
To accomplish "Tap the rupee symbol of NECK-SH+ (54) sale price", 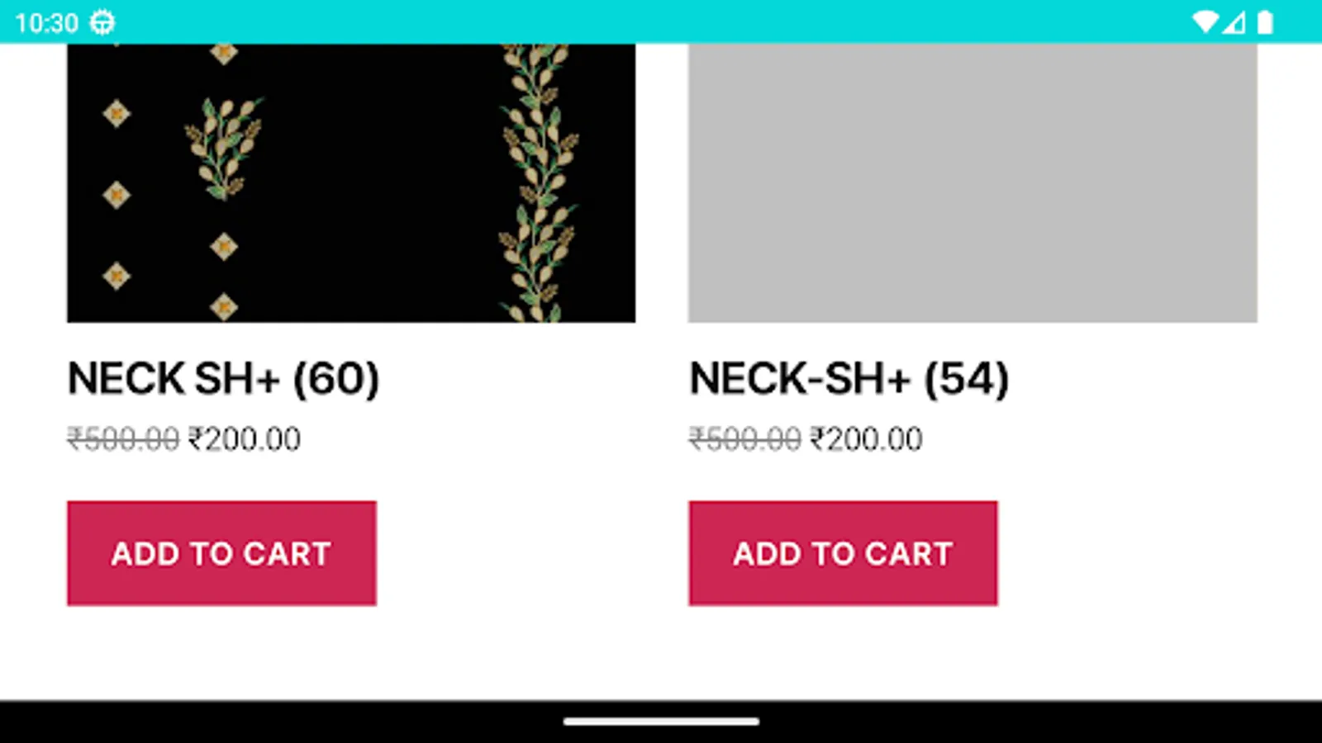I will click(818, 439).
